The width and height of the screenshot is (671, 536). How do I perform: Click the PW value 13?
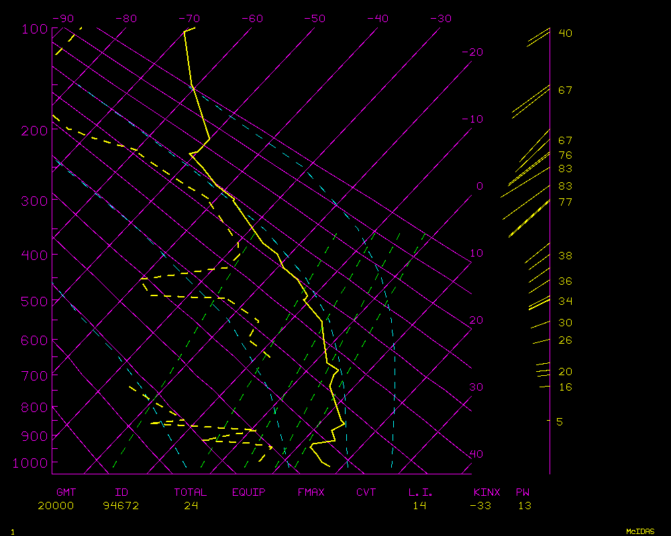[x=524, y=506]
